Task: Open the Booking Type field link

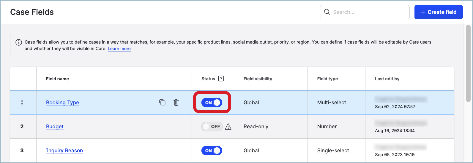Action: (62, 103)
